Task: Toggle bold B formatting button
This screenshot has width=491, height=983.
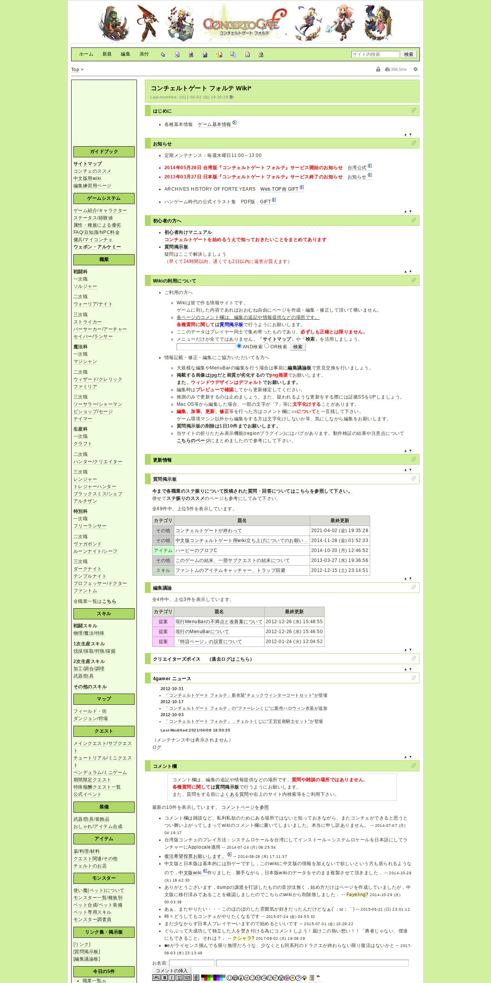Action: pos(165,978)
